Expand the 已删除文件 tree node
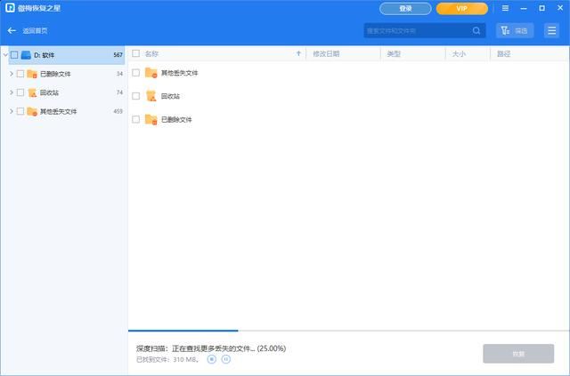570x376 pixels. [12, 74]
